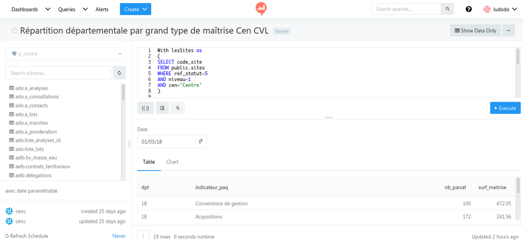This screenshot has height=242, width=523.
Task: Click the Never refresh schedule link
Action: (119, 236)
